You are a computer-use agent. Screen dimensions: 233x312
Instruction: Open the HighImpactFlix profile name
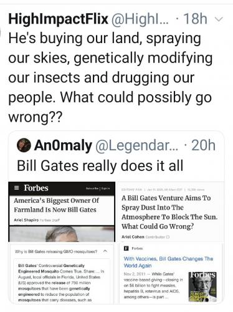point(59,19)
